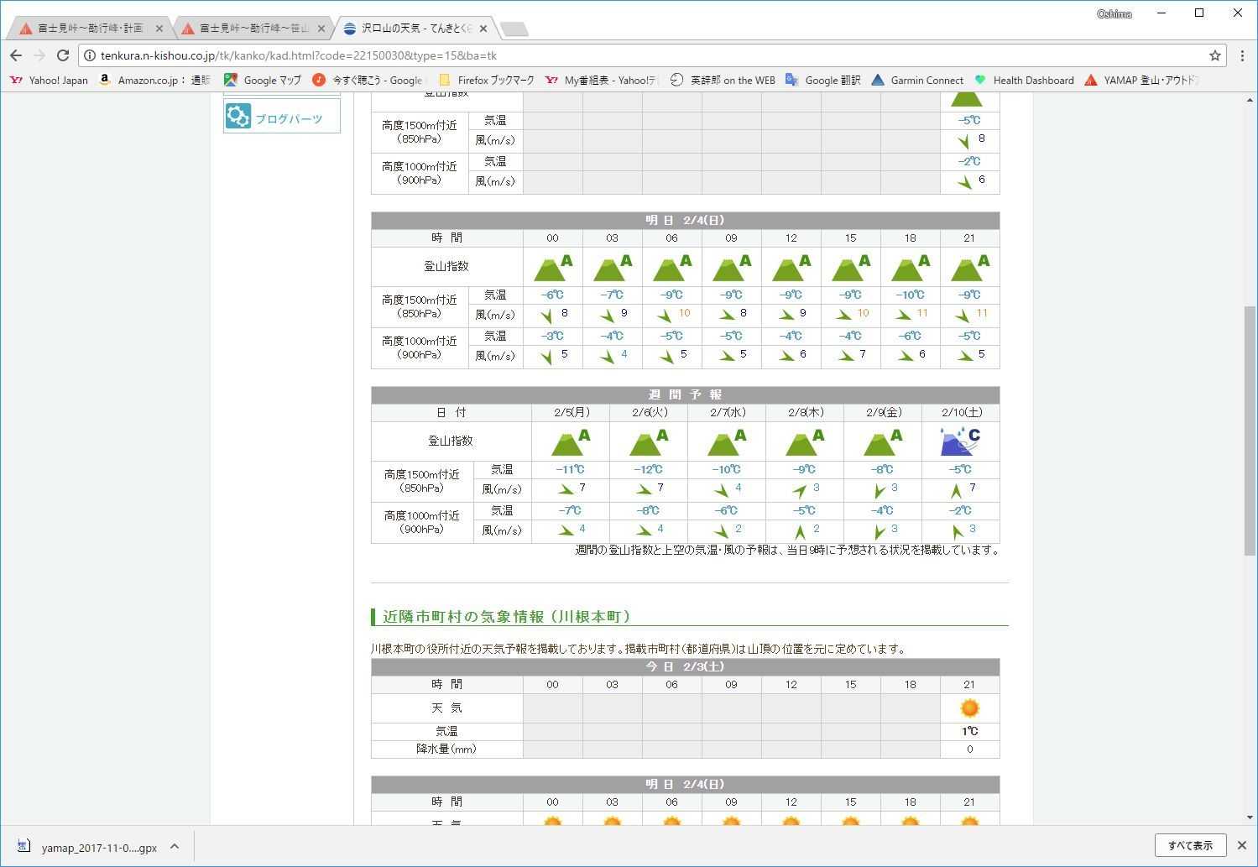The width and height of the screenshot is (1258, 867).
Task: Open the Garmin Connect bookmark
Action: [916, 81]
